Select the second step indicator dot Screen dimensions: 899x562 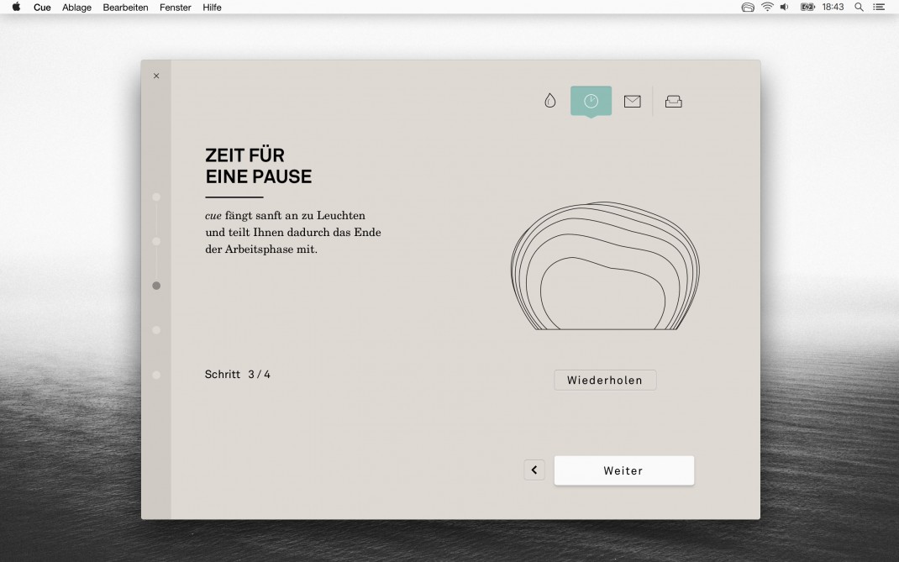point(156,241)
